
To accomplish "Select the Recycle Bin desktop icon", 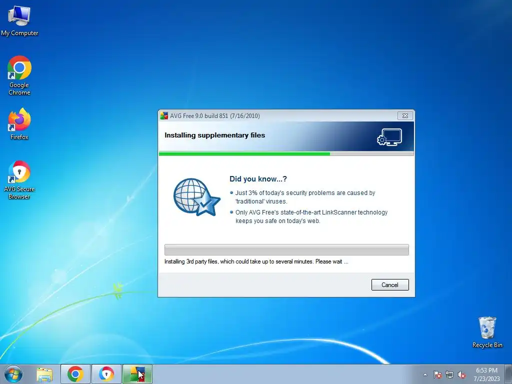I will click(x=487, y=332).
